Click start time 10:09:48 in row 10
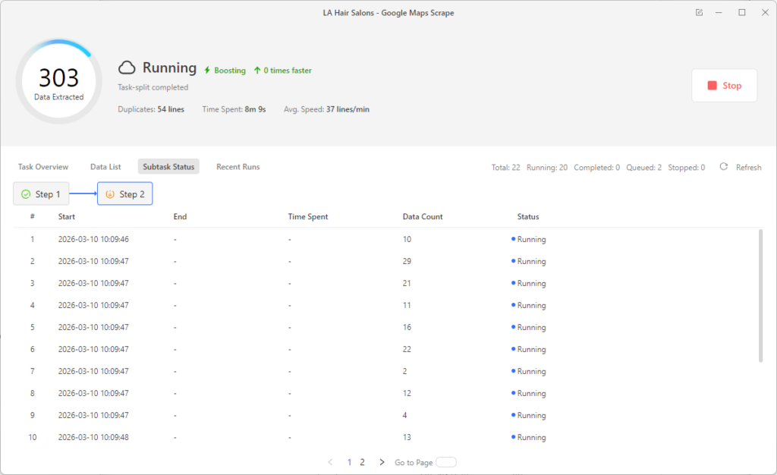This screenshot has height=475, width=777. click(x=93, y=437)
